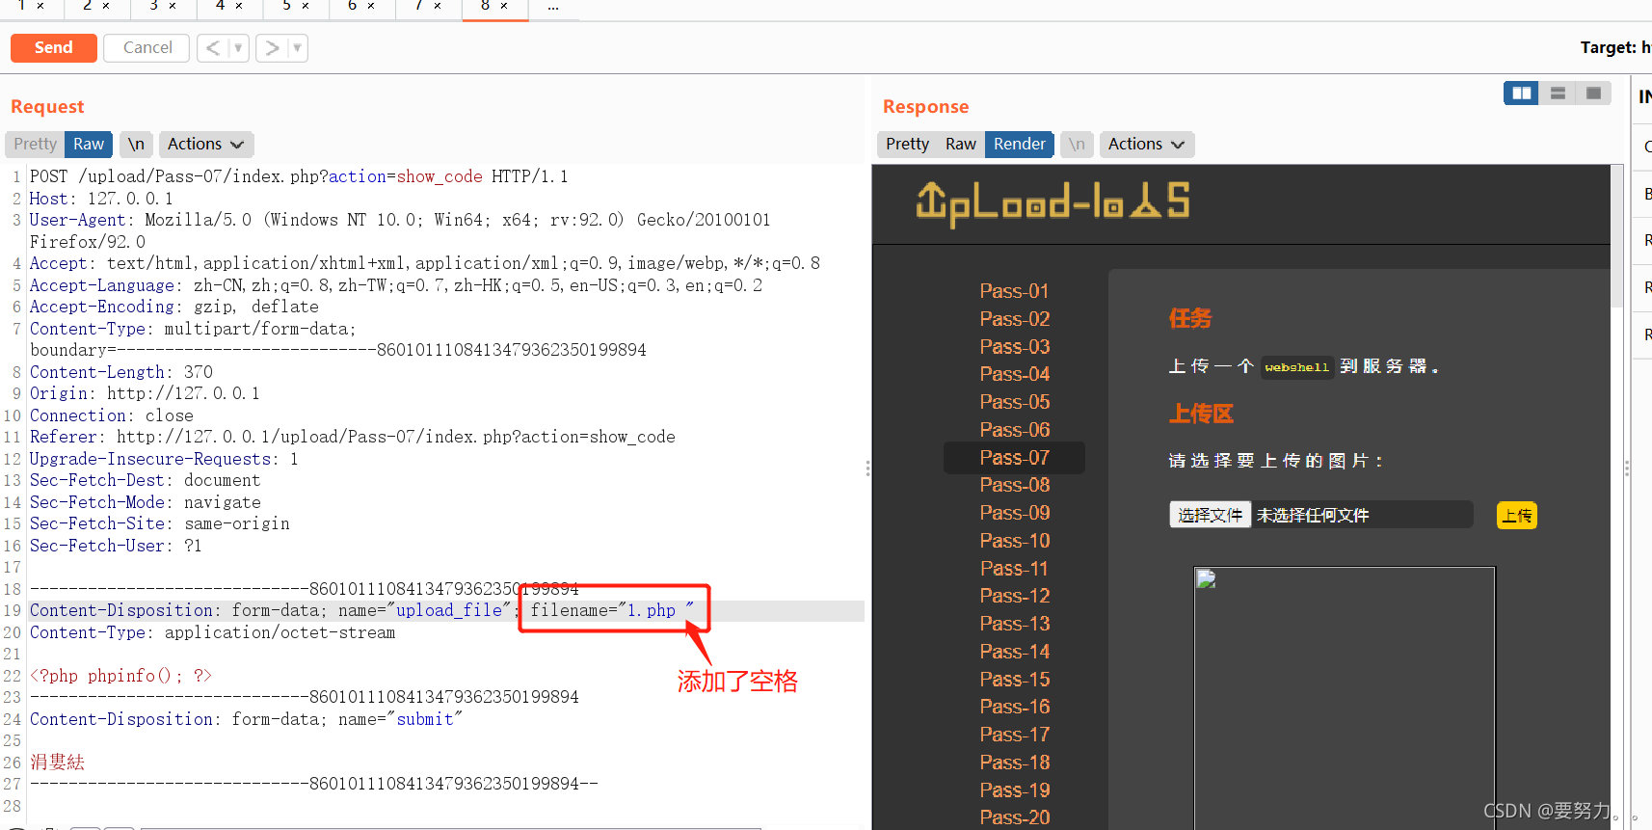Click the Host: 127.0.0.1 header line
The height and width of the screenshot is (830, 1652).
[101, 199]
